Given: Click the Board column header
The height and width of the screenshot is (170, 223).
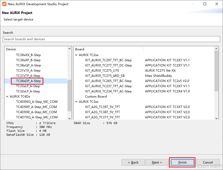Looking at the screenshot, I should tap(109, 49).
